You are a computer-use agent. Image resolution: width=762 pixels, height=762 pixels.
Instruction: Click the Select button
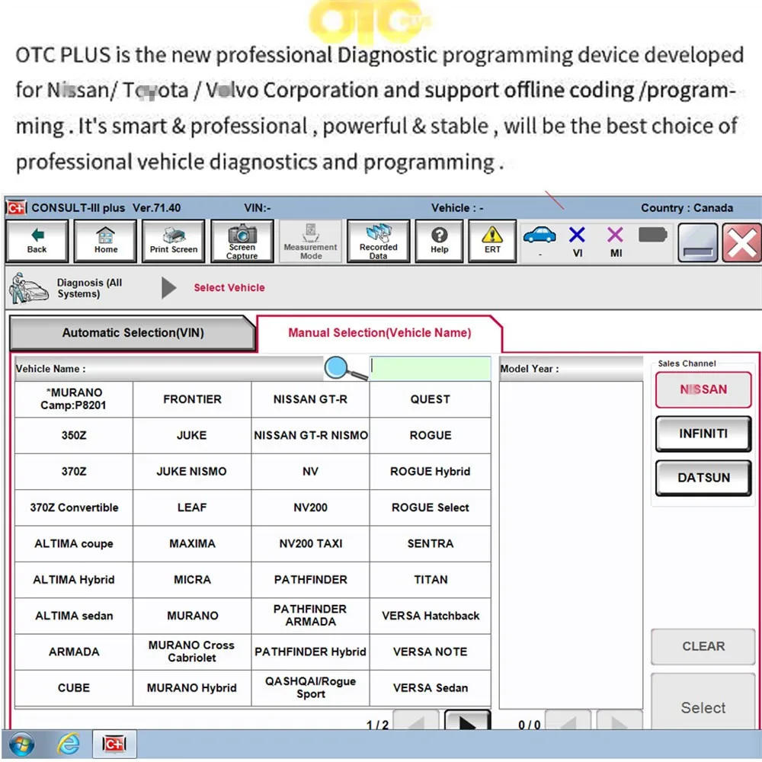[703, 703]
